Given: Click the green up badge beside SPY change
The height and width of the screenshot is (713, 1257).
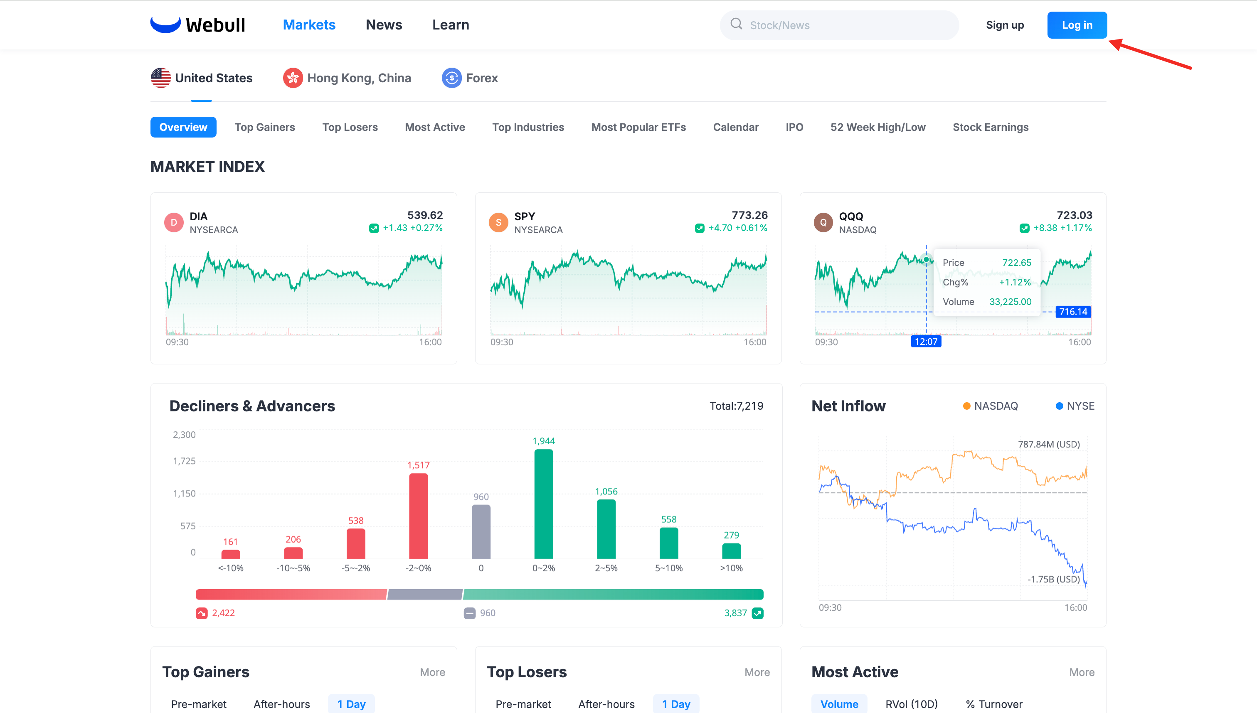Looking at the screenshot, I should (700, 228).
